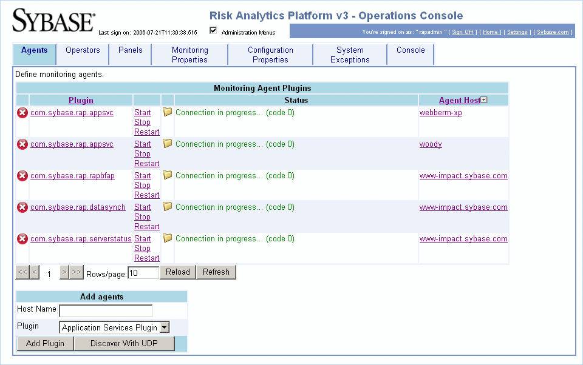Click Restart for the woody agent

pyautogui.click(x=147, y=163)
